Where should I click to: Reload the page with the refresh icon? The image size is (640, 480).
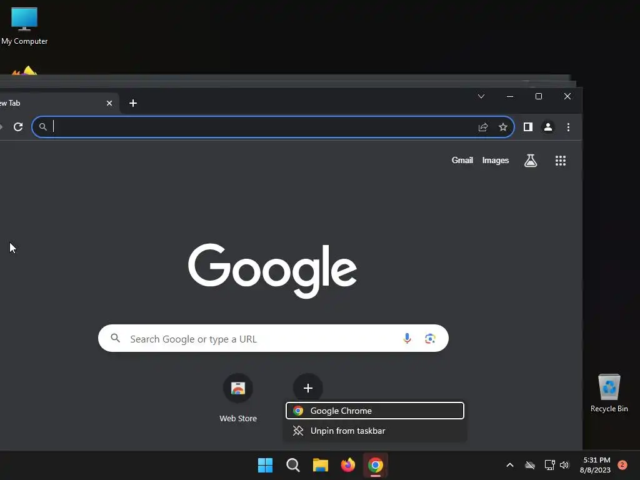pos(18,127)
